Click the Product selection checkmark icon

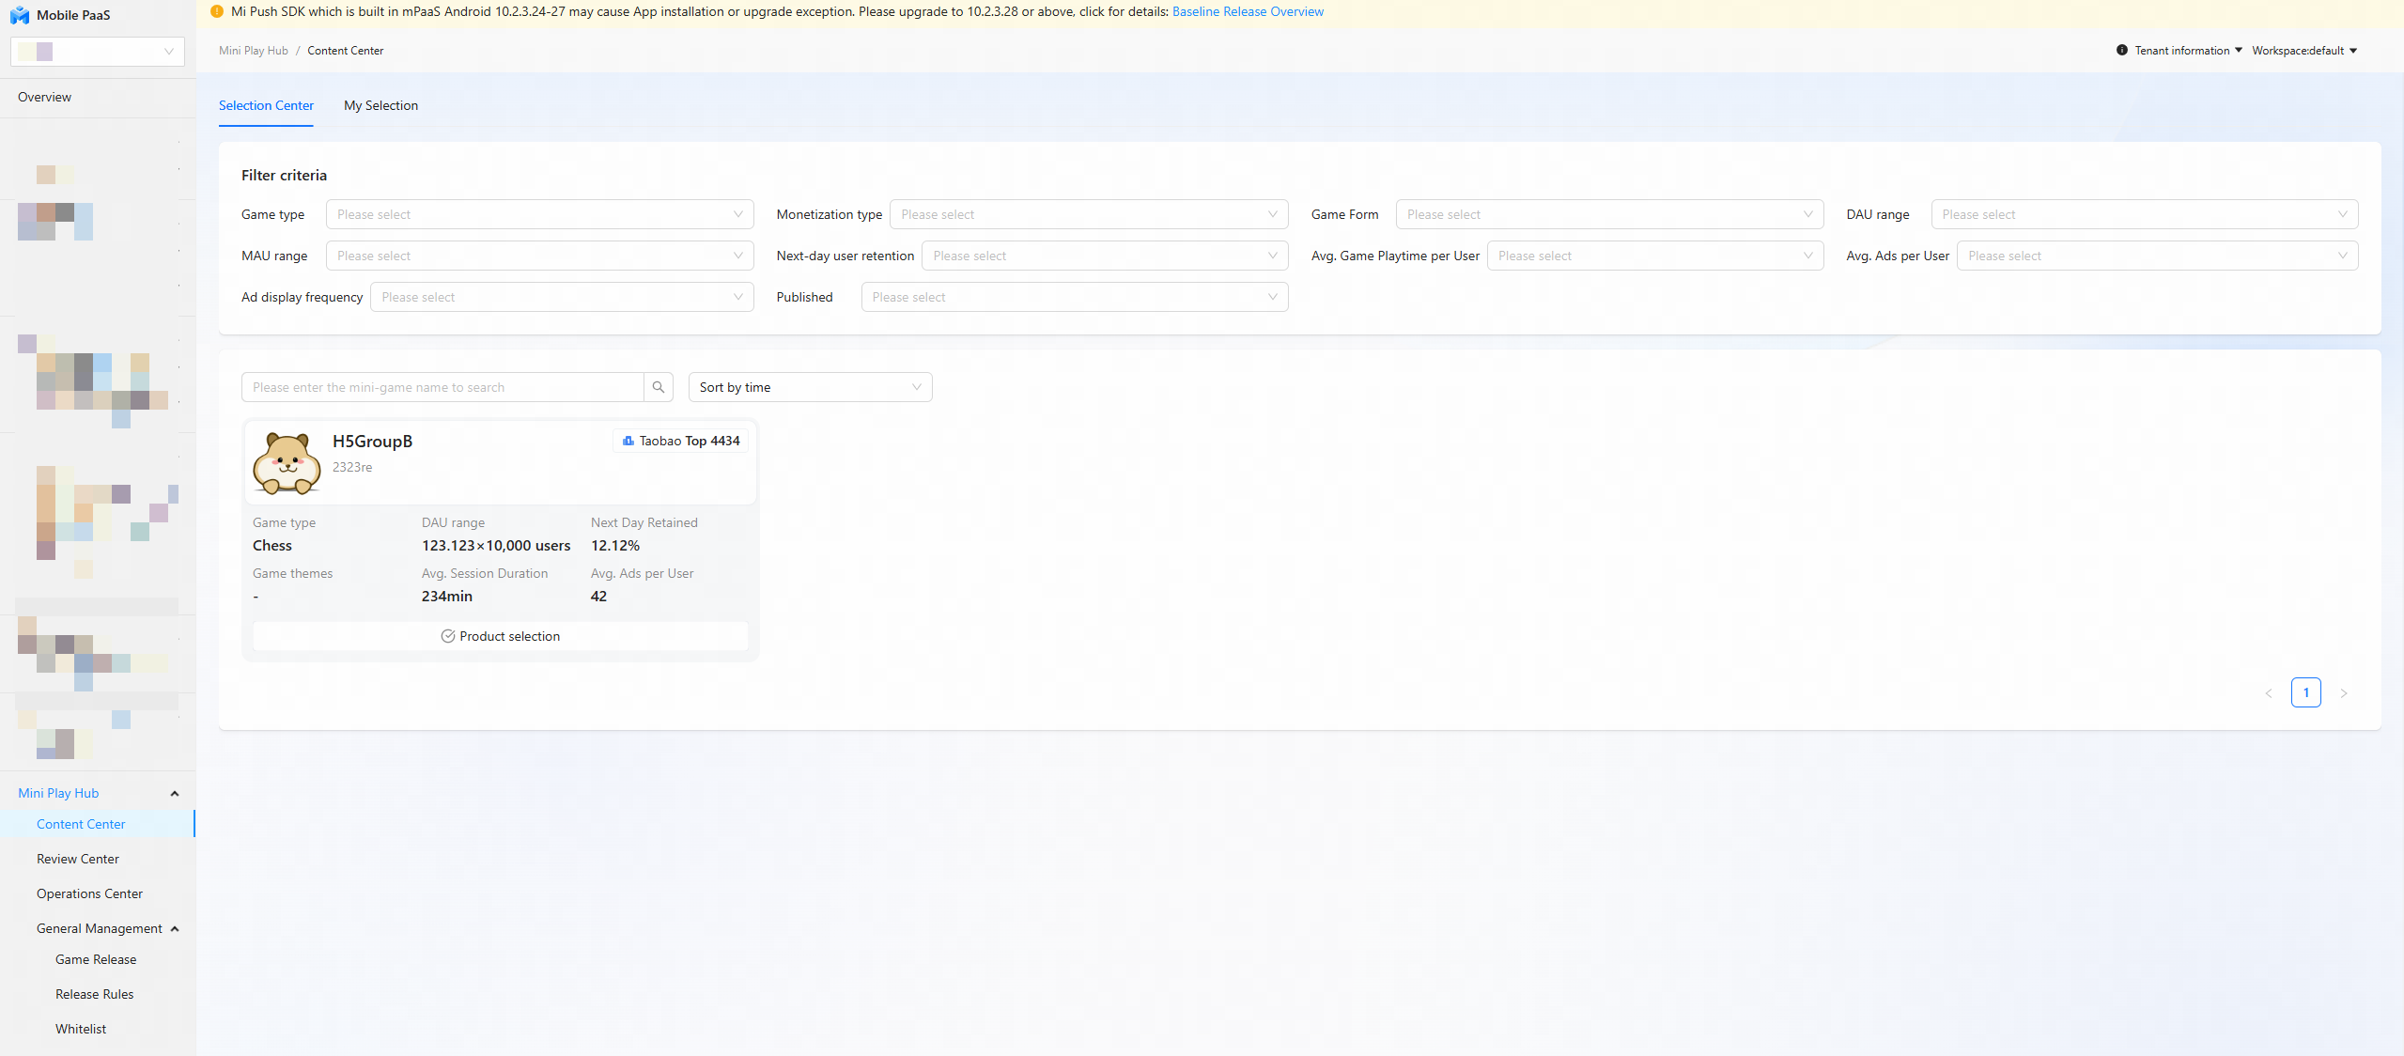448,636
